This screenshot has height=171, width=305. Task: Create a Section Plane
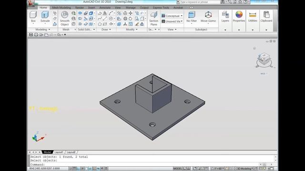pyautogui.click(x=153, y=18)
